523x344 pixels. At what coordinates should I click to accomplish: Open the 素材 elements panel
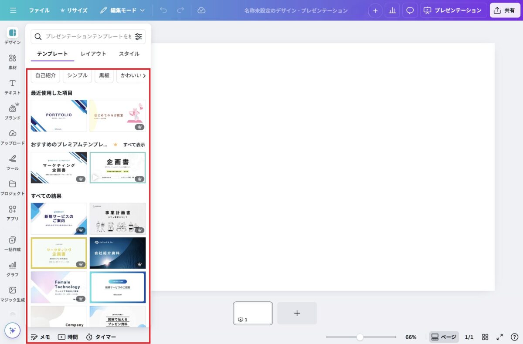click(x=13, y=61)
